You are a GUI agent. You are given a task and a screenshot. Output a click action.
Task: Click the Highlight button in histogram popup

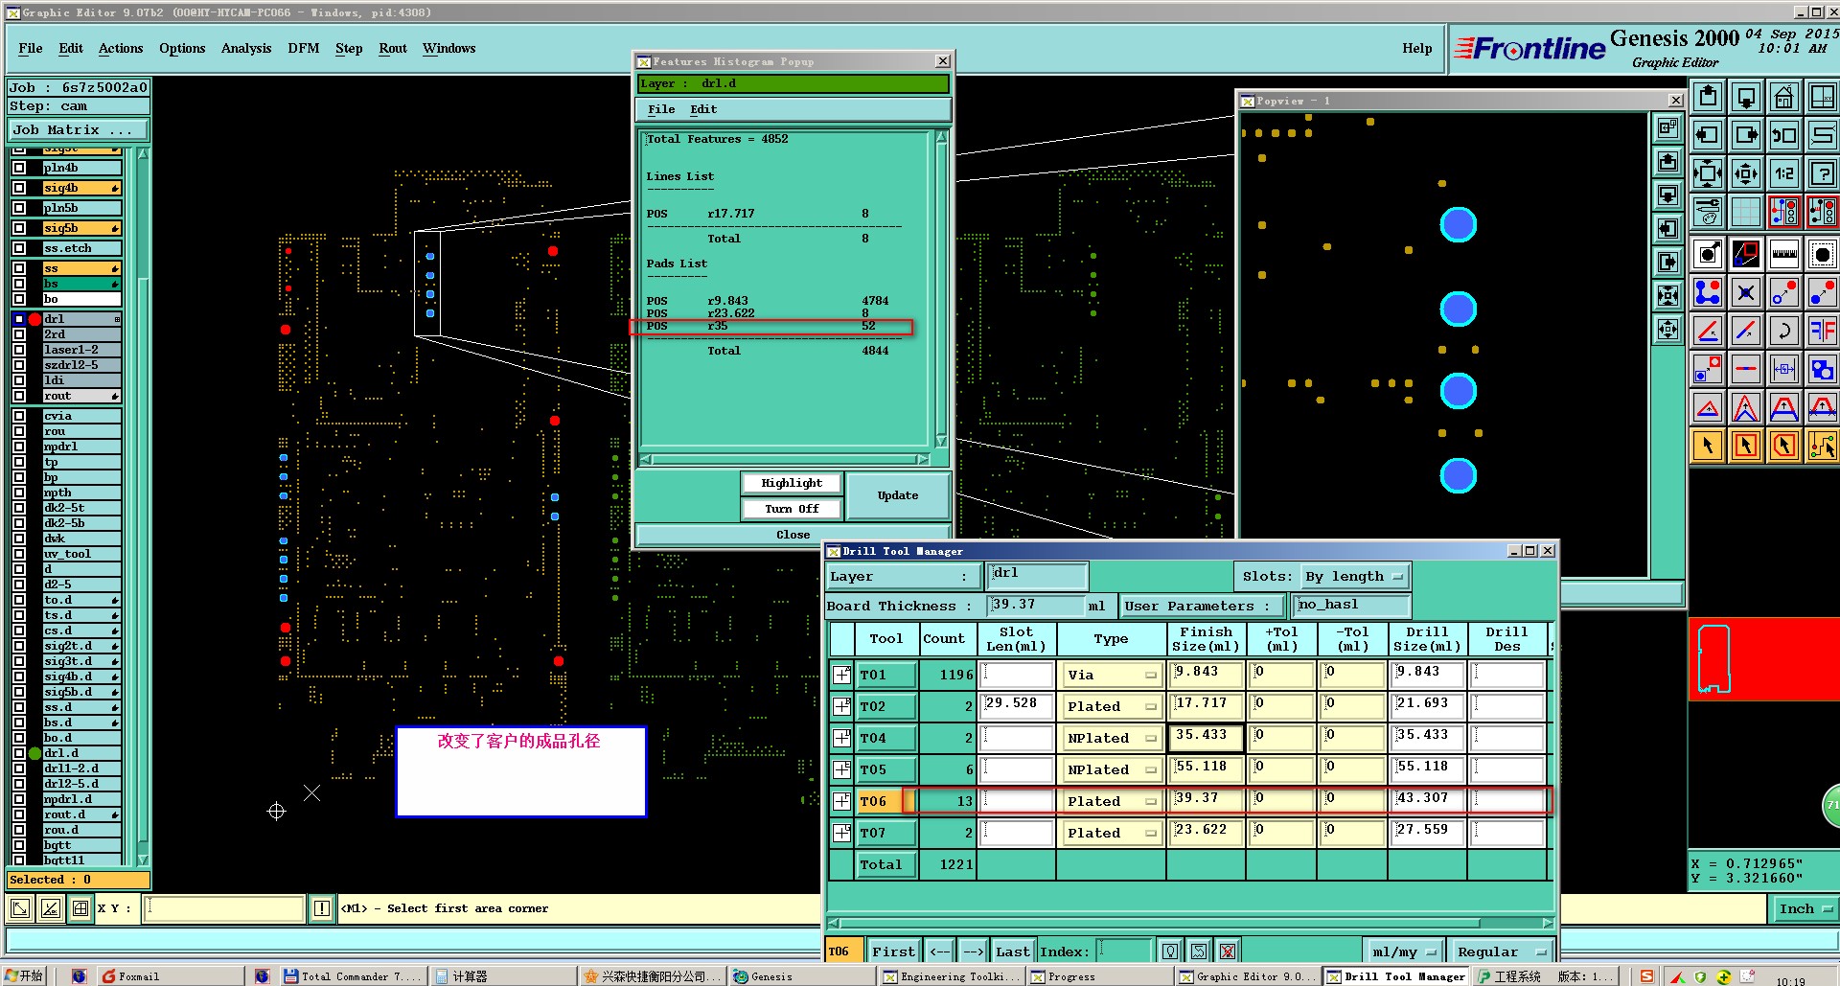tap(792, 483)
